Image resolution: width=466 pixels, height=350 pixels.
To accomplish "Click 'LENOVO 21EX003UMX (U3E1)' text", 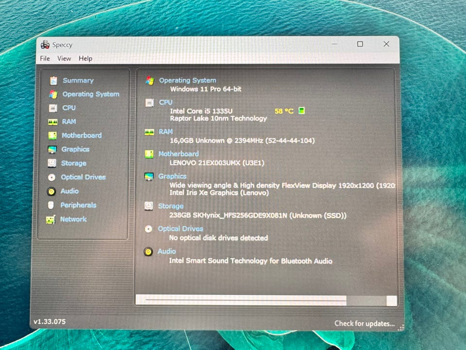I will pos(216,163).
